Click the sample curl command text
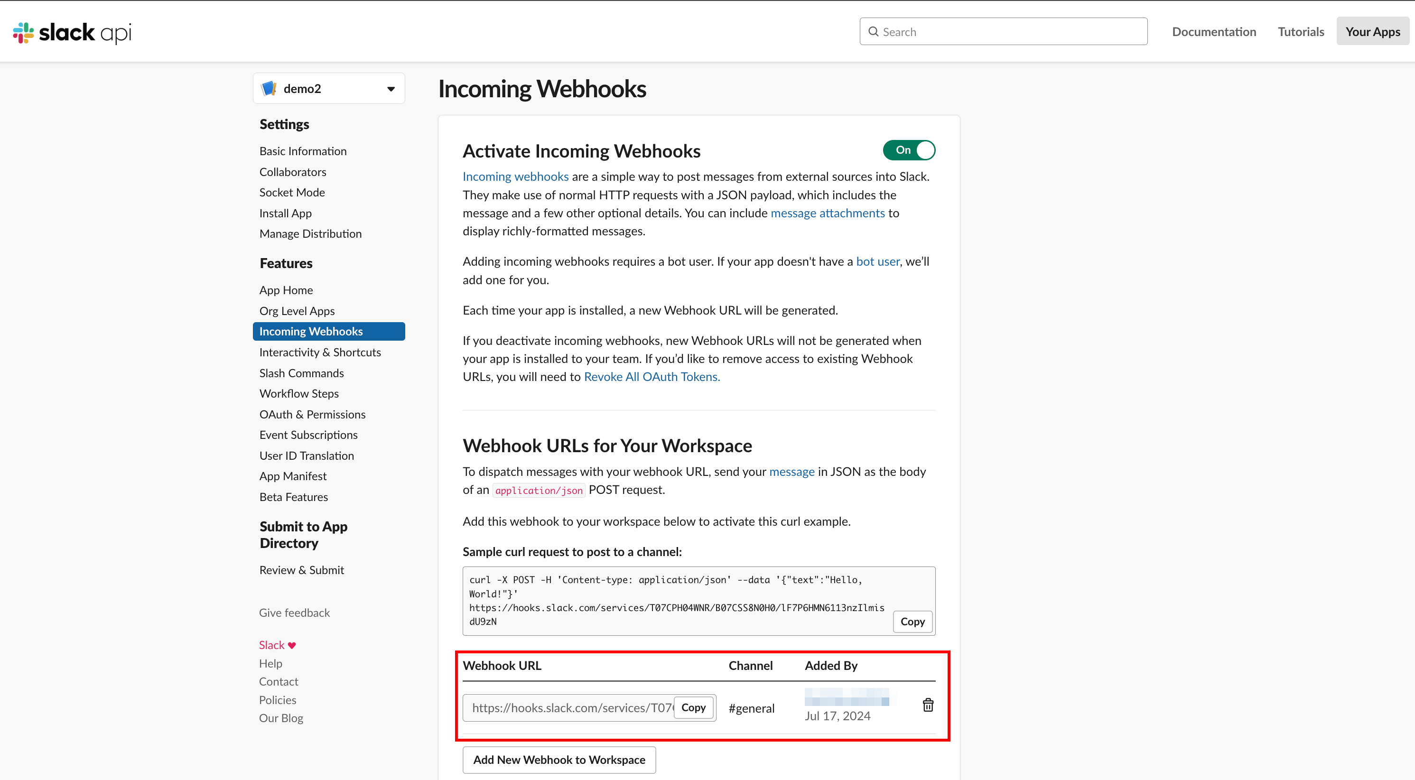 676,600
